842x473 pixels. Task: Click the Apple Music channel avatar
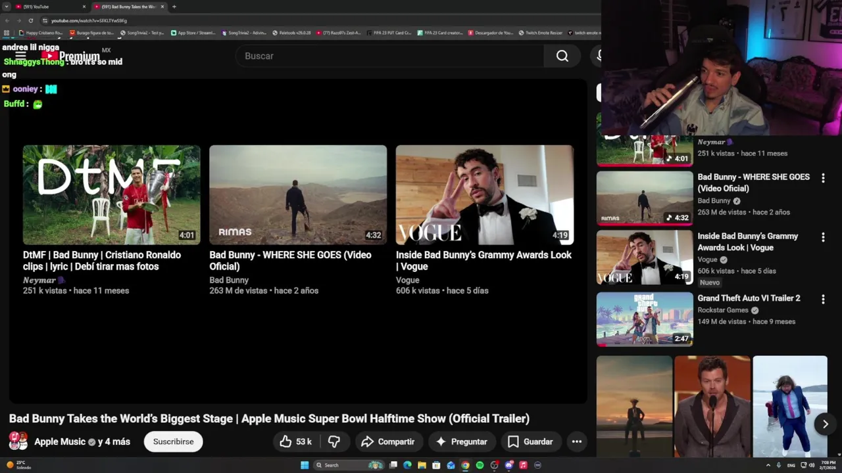(18, 441)
